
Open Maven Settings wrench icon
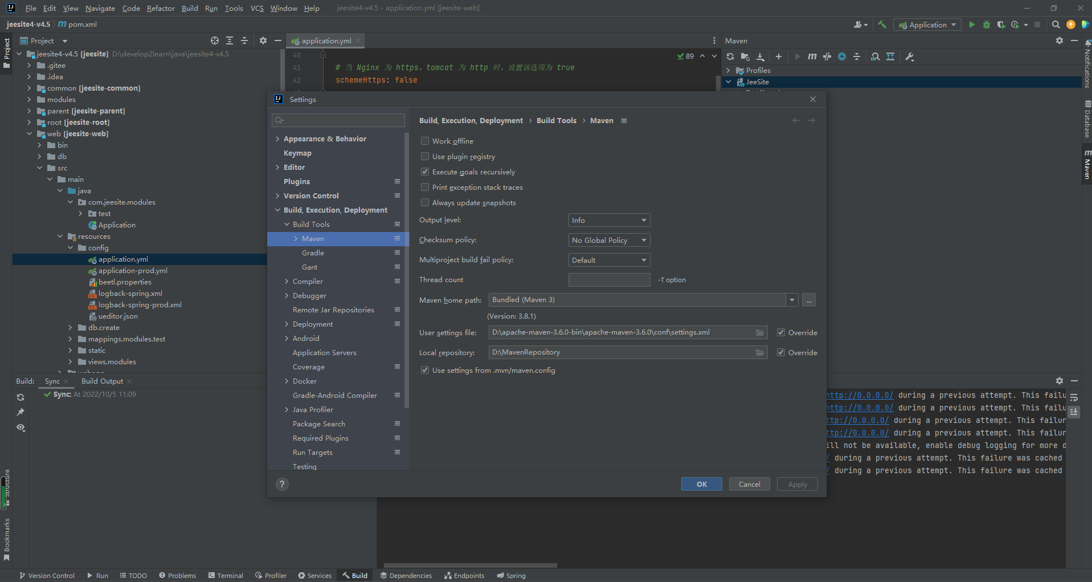(910, 56)
